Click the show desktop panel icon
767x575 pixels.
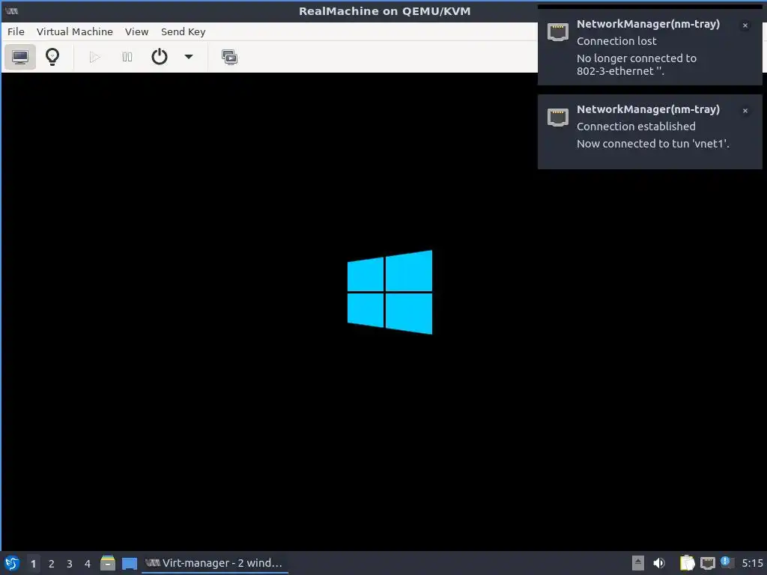tap(130, 564)
